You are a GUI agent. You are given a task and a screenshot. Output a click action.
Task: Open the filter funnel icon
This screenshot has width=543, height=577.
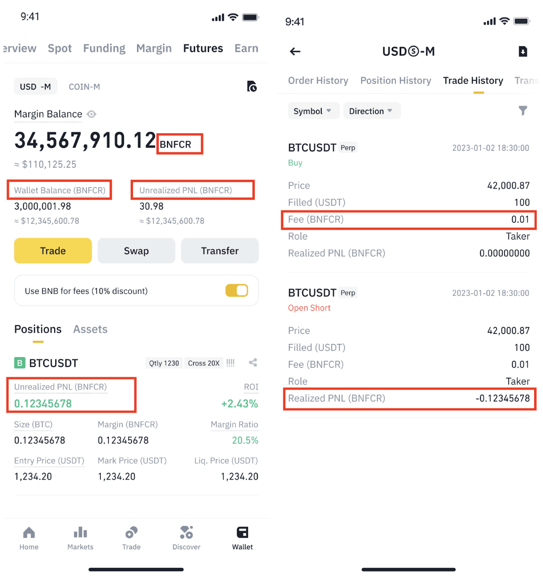tap(523, 111)
